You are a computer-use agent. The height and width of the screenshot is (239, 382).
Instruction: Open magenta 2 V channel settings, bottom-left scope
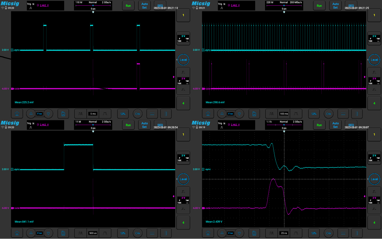(x=183, y=200)
